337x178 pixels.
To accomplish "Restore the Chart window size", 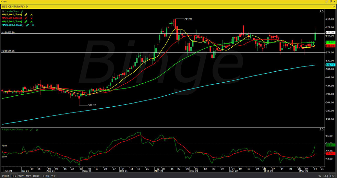I will click(x=331, y=2).
